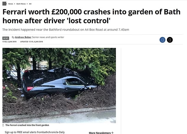Open the News breadcrumb link
Viewport: 187px width, 134px height.
point(11,4)
